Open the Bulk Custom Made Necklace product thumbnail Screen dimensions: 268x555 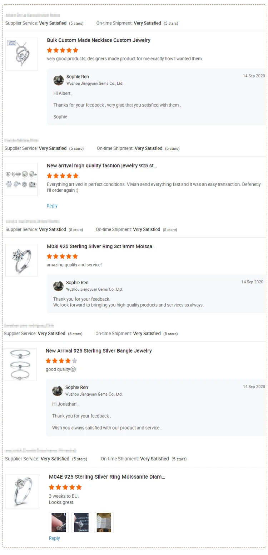(x=21, y=54)
